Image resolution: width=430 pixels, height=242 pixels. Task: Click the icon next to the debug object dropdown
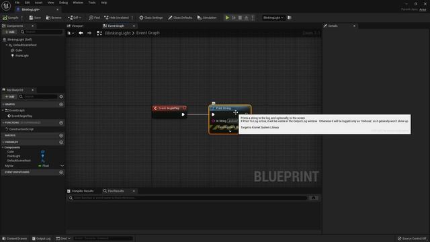[x=290, y=17]
